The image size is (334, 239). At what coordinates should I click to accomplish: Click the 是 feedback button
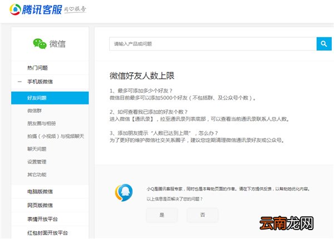[162, 215]
